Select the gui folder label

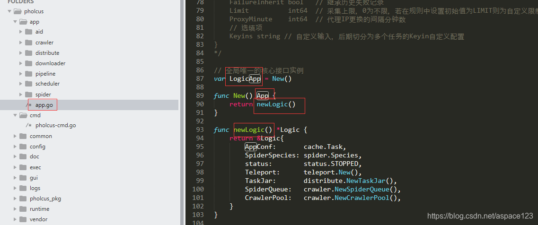tap(34, 178)
